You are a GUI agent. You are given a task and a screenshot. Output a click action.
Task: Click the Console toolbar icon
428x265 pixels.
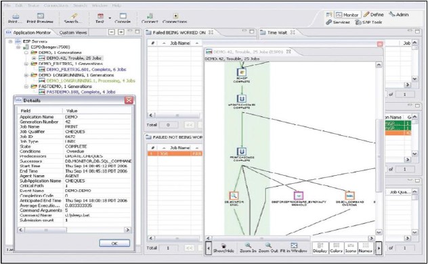point(123,16)
